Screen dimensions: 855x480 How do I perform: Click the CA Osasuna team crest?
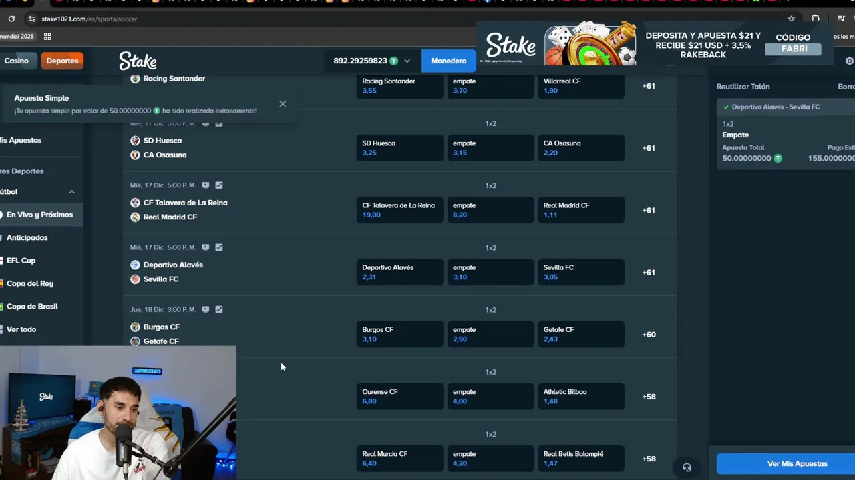pyautogui.click(x=135, y=155)
